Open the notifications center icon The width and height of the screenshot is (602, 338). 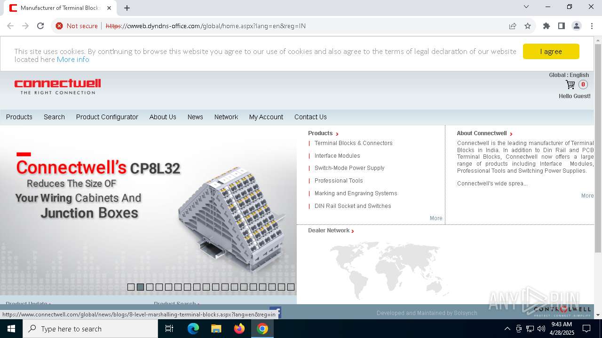[586, 329]
